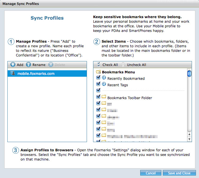Uncheck the Recently Bookmarked checkbox
Image resolution: width=199 pixels, height=178 pixels.
pos(98,77)
